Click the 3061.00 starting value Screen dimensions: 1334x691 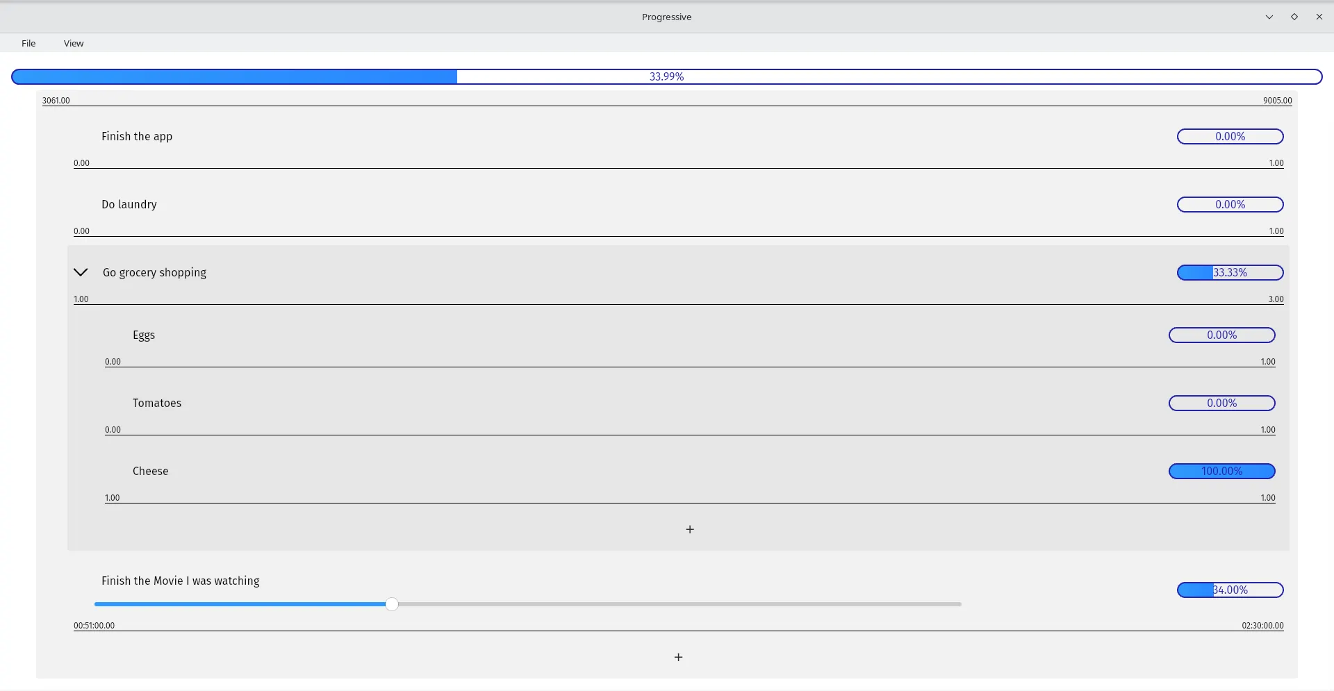[x=56, y=100]
